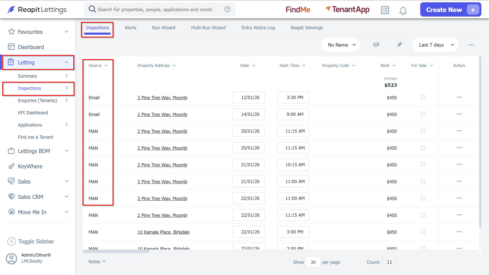This screenshot has height=275, width=489.
Task: Tick For Sale checkbox for 14/01/26 row
Action: pos(423,114)
